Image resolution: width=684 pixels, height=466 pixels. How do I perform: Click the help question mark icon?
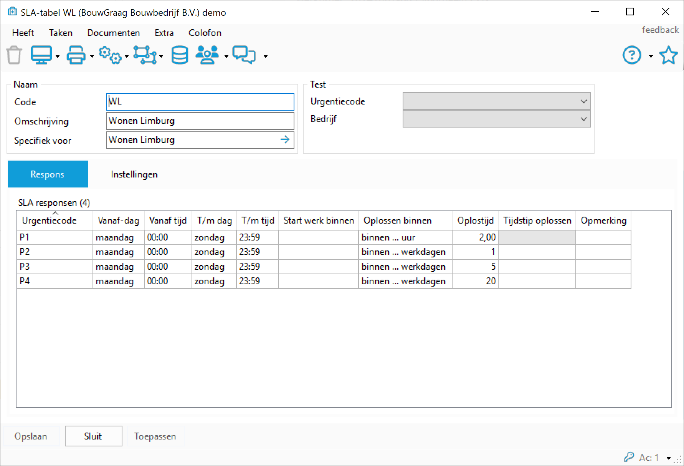tap(632, 55)
